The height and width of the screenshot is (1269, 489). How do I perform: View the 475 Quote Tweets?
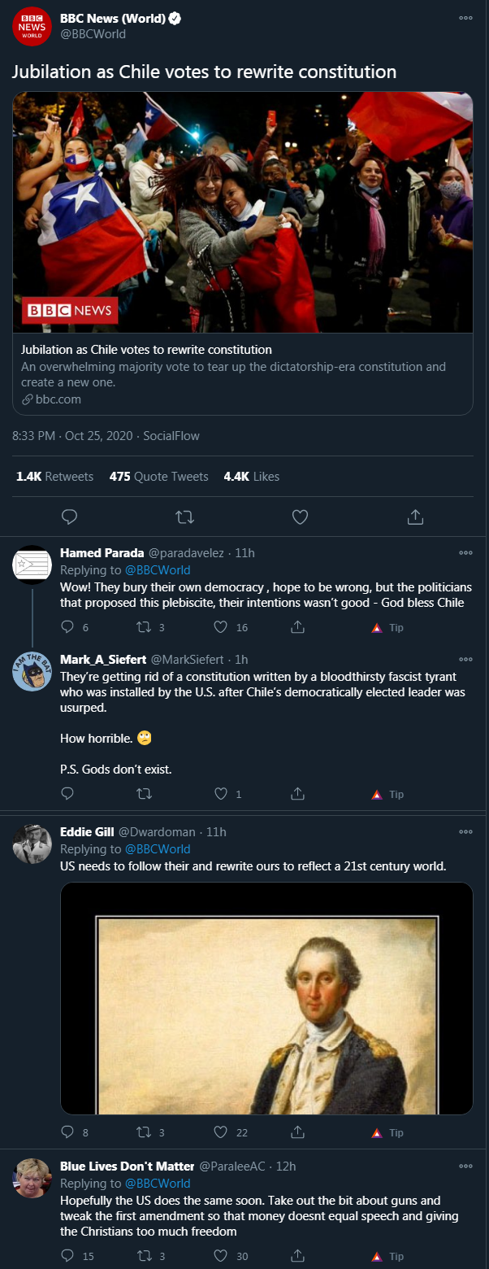(159, 477)
